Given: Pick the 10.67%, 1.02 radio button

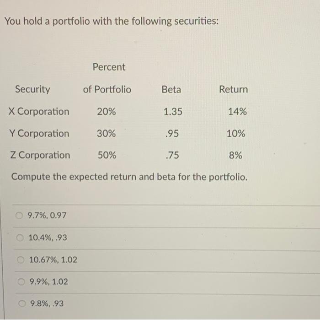Looking at the screenshot, I should click(x=21, y=260).
